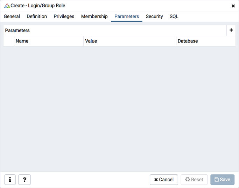Image resolution: width=239 pixels, height=188 pixels.
Task: Switch to the General tab
Action: pos(12,16)
